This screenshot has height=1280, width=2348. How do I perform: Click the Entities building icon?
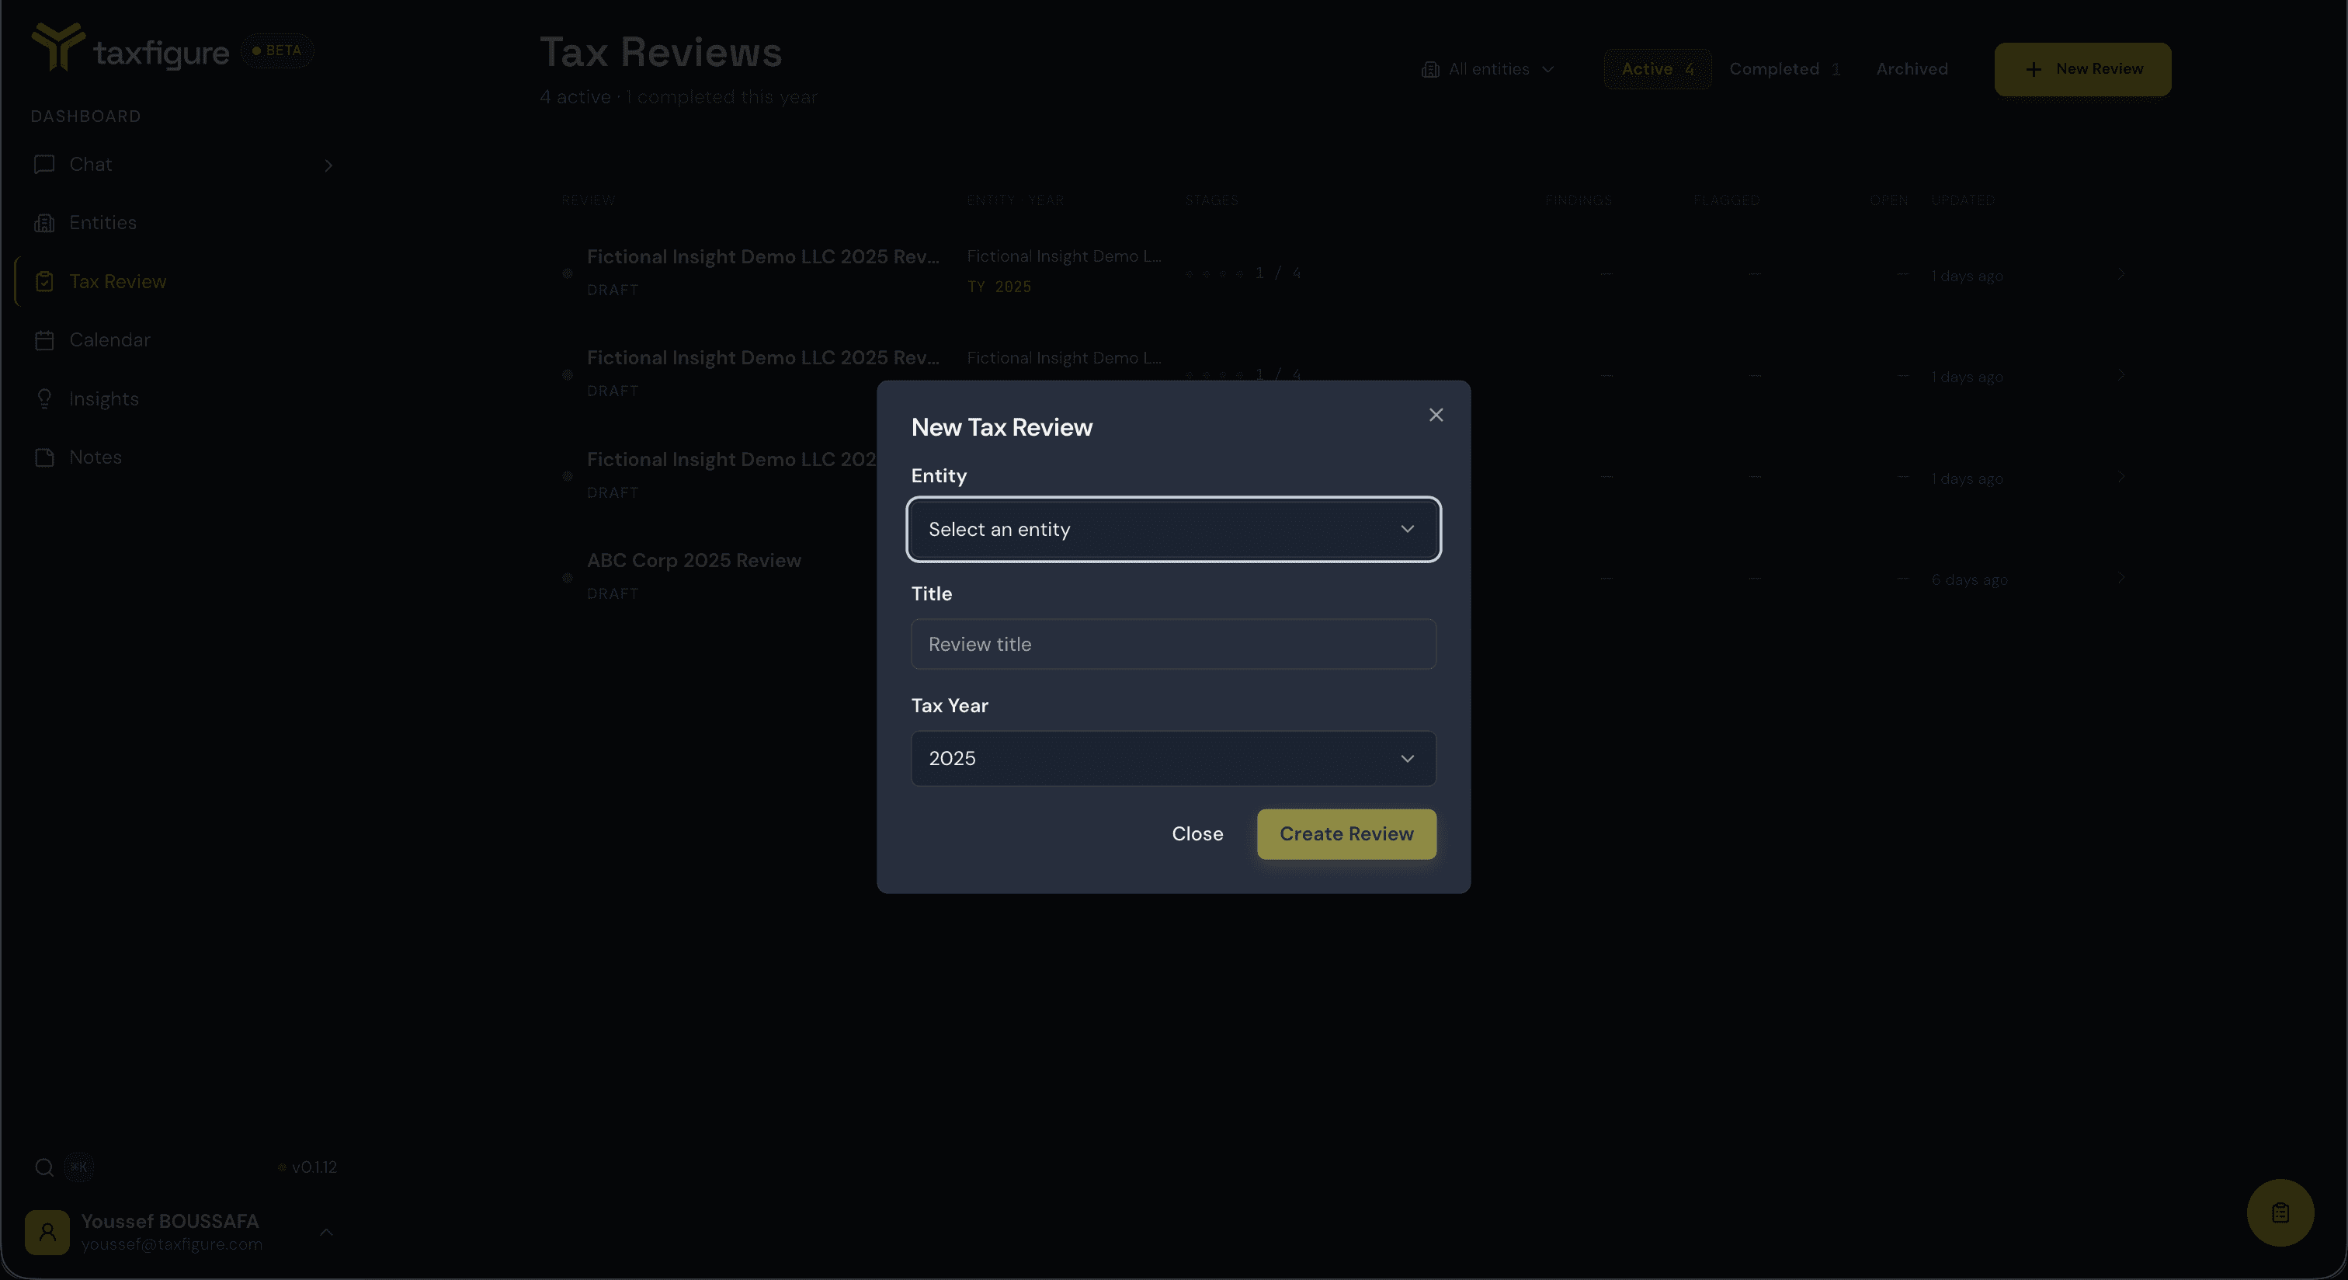pyautogui.click(x=43, y=222)
